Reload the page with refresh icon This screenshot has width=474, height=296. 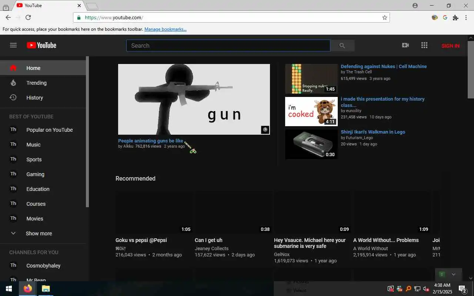[x=28, y=17]
